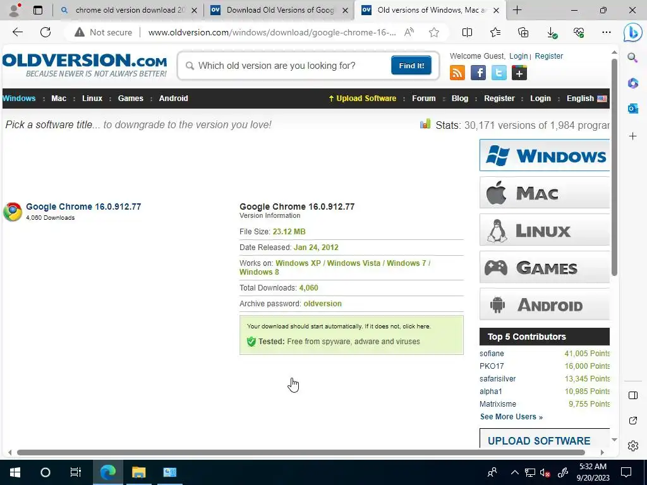Screen dimensions: 647x485
Task: Click the browser back arrow
Action: (17, 32)
